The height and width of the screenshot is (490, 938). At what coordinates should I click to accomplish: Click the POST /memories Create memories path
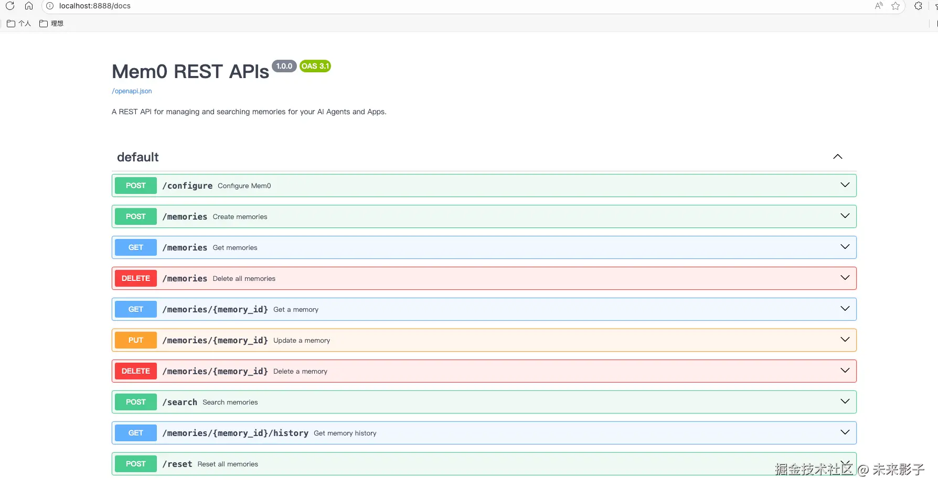click(x=185, y=216)
